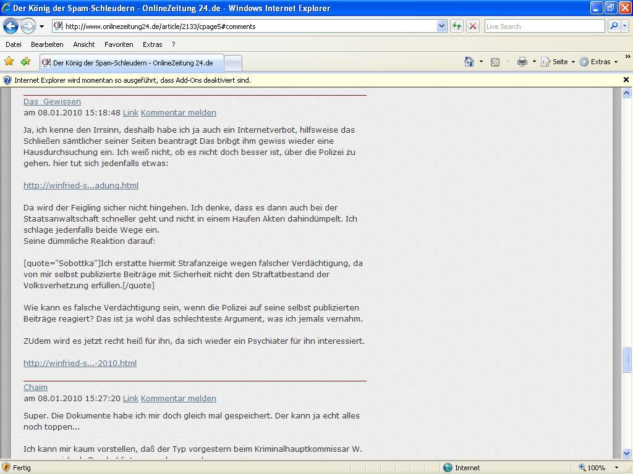This screenshot has width=633, height=474.
Task: Open the Extras menu in menu bar
Action: tap(152, 44)
